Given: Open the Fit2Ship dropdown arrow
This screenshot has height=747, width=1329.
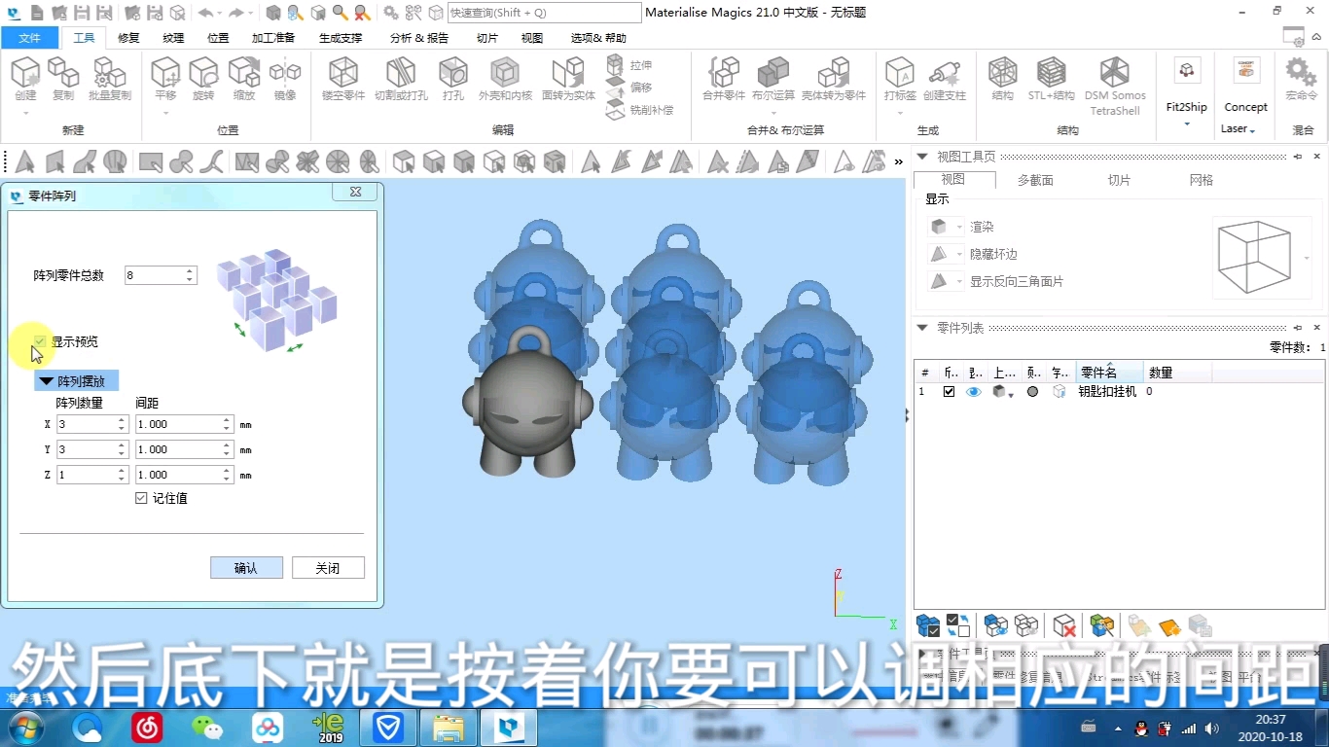Looking at the screenshot, I should point(1186,124).
